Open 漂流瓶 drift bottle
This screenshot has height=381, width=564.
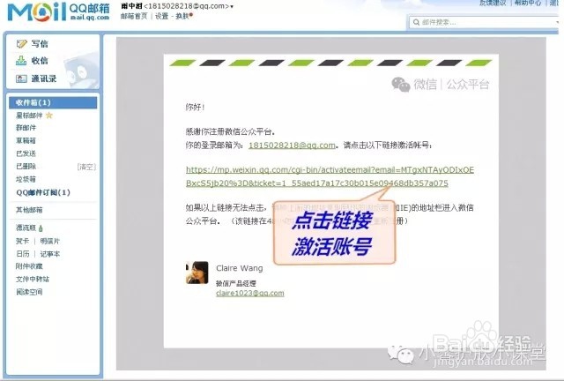pyautogui.click(x=26, y=228)
